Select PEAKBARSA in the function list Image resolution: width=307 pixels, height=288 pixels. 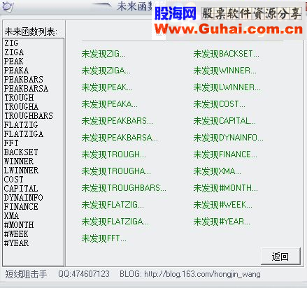pyautogui.click(x=26, y=89)
